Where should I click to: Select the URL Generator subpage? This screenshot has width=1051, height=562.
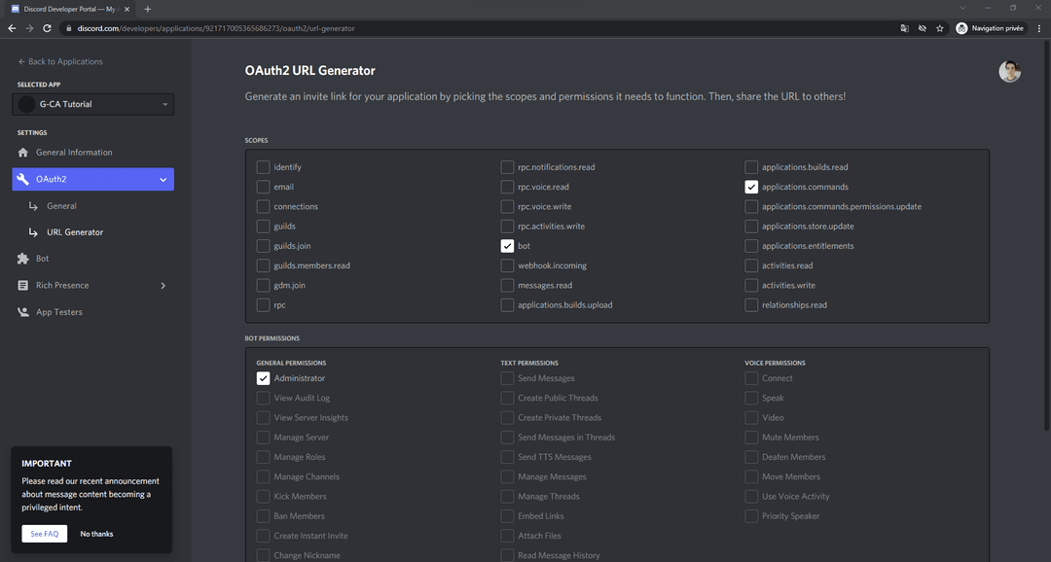75,231
